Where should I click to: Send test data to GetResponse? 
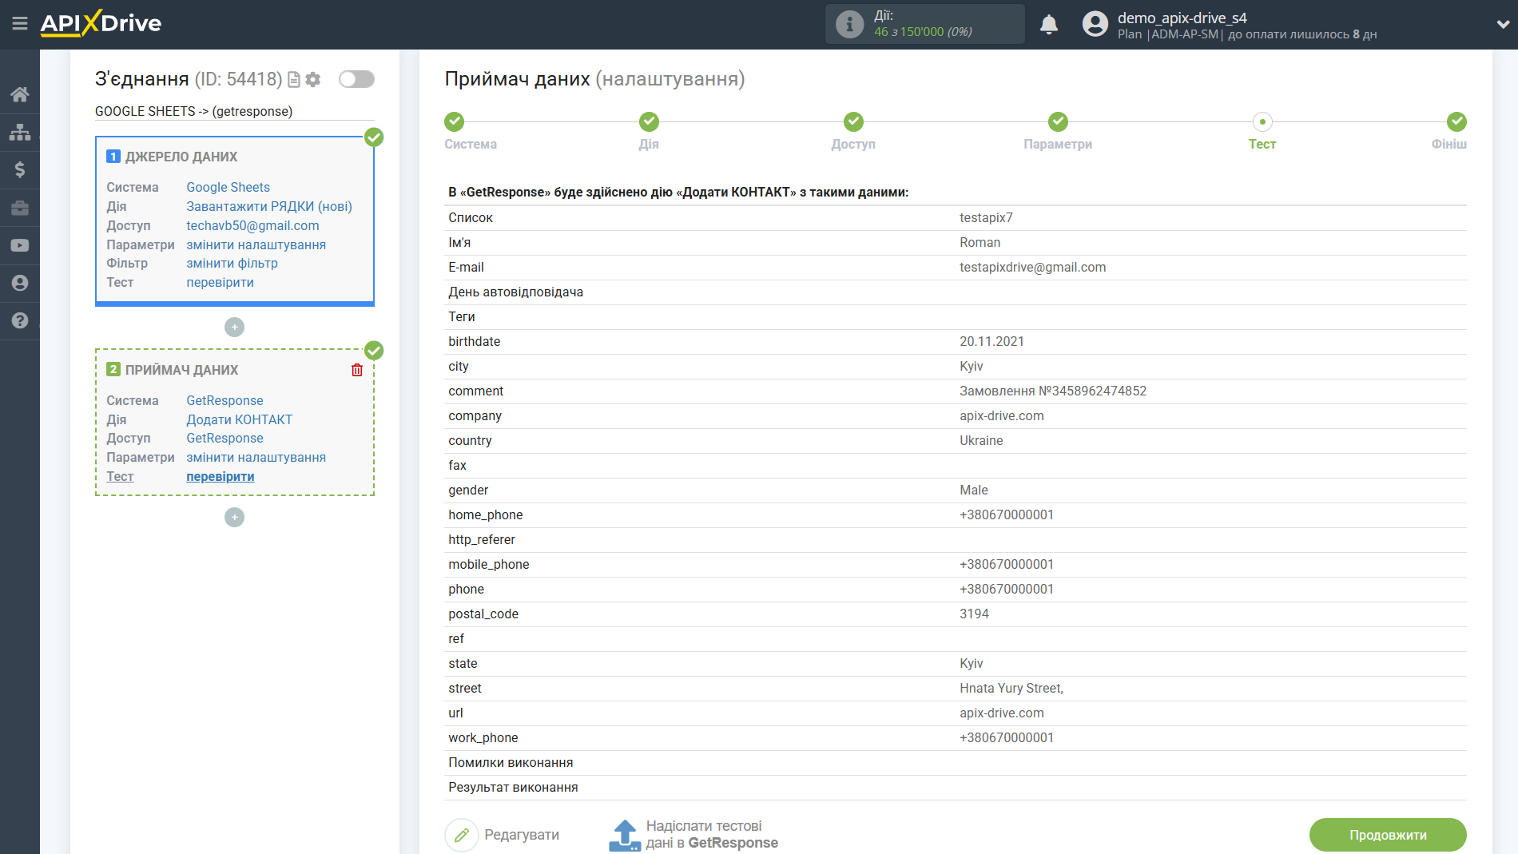pos(693,835)
